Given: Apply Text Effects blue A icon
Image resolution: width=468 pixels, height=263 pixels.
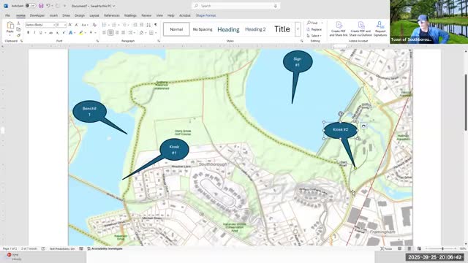Looking at the screenshot, I should pyautogui.click(x=71, y=32).
